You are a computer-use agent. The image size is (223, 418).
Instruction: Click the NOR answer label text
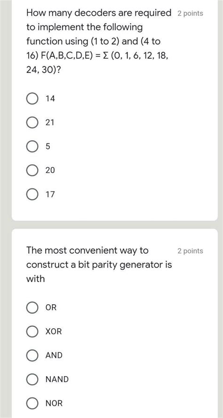pos(54,403)
